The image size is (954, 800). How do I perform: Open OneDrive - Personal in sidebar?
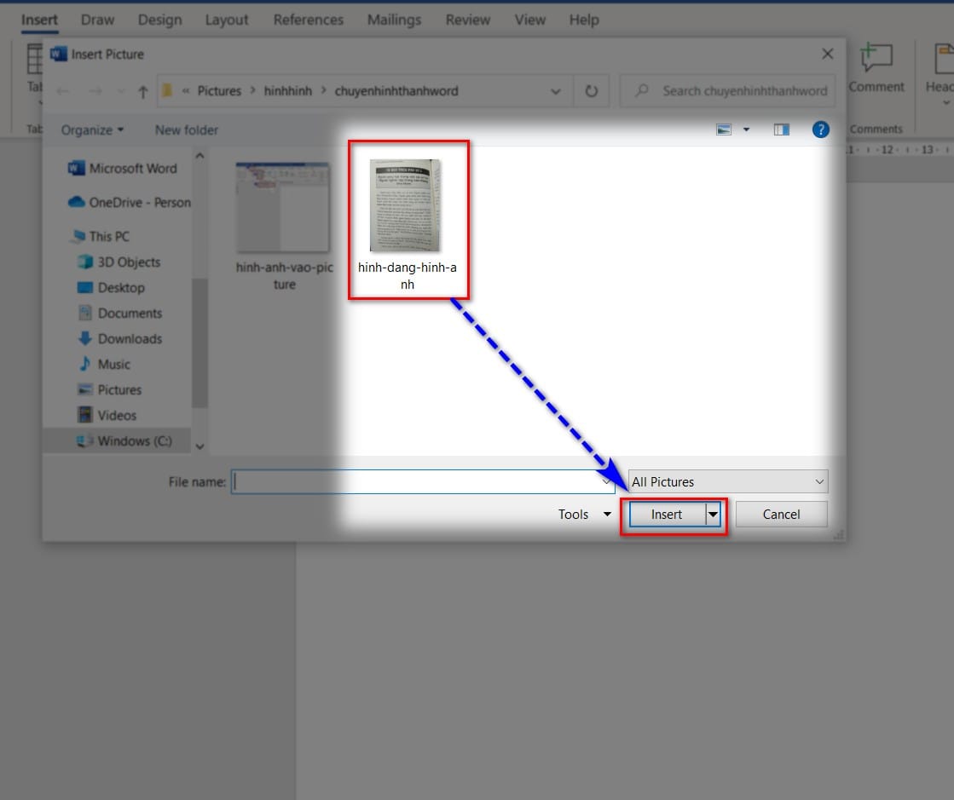[129, 203]
